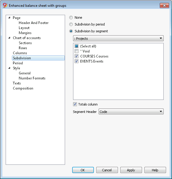Open Header And Footer settings
Image resolution: width=172 pixels, height=179 pixels.
pos(34,23)
